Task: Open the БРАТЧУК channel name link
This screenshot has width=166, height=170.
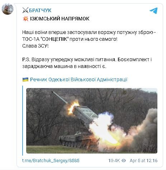Action: pos(40,10)
